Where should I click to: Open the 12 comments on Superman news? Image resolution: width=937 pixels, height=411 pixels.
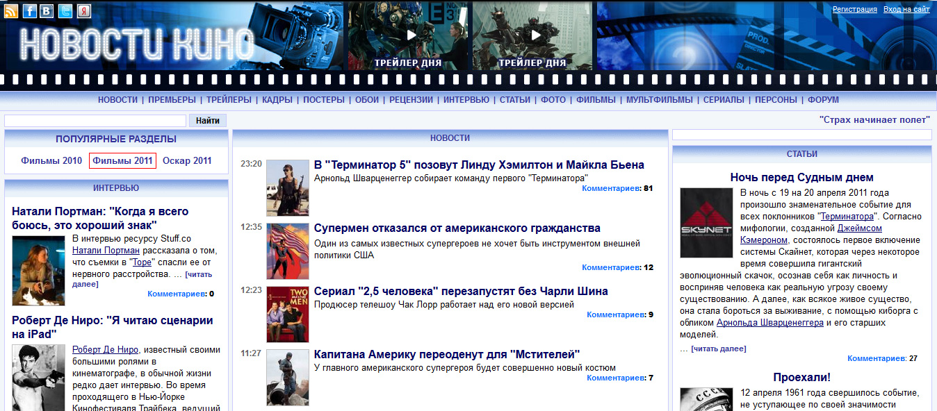[617, 267]
